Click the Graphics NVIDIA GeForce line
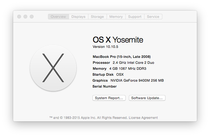 tap(128, 80)
